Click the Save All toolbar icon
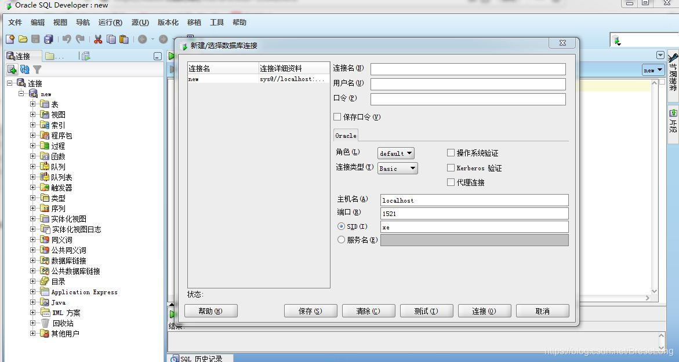 49,39
